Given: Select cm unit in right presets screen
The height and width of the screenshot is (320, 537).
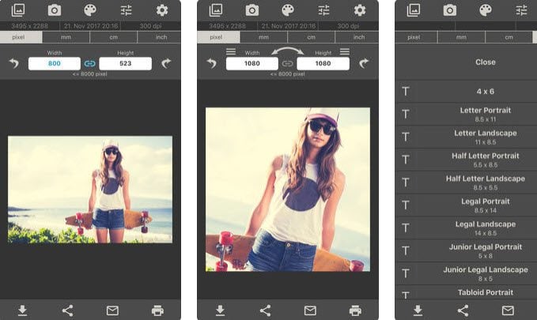Looking at the screenshot, I should click(x=509, y=37).
